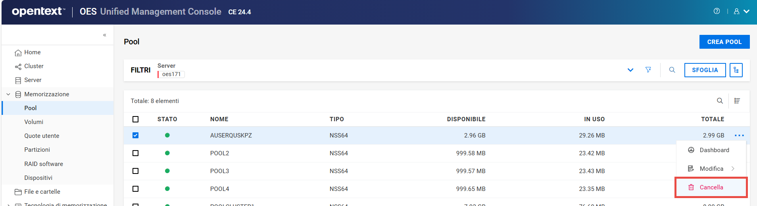757x206 pixels.
Task: Click three-dot actions for AUSERQUSKPZ
Action: [x=739, y=135]
